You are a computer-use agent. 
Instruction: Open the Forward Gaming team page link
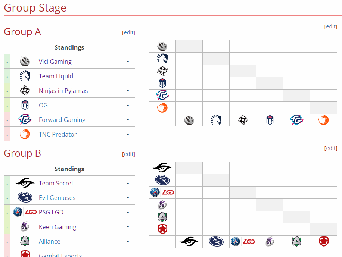(62, 120)
